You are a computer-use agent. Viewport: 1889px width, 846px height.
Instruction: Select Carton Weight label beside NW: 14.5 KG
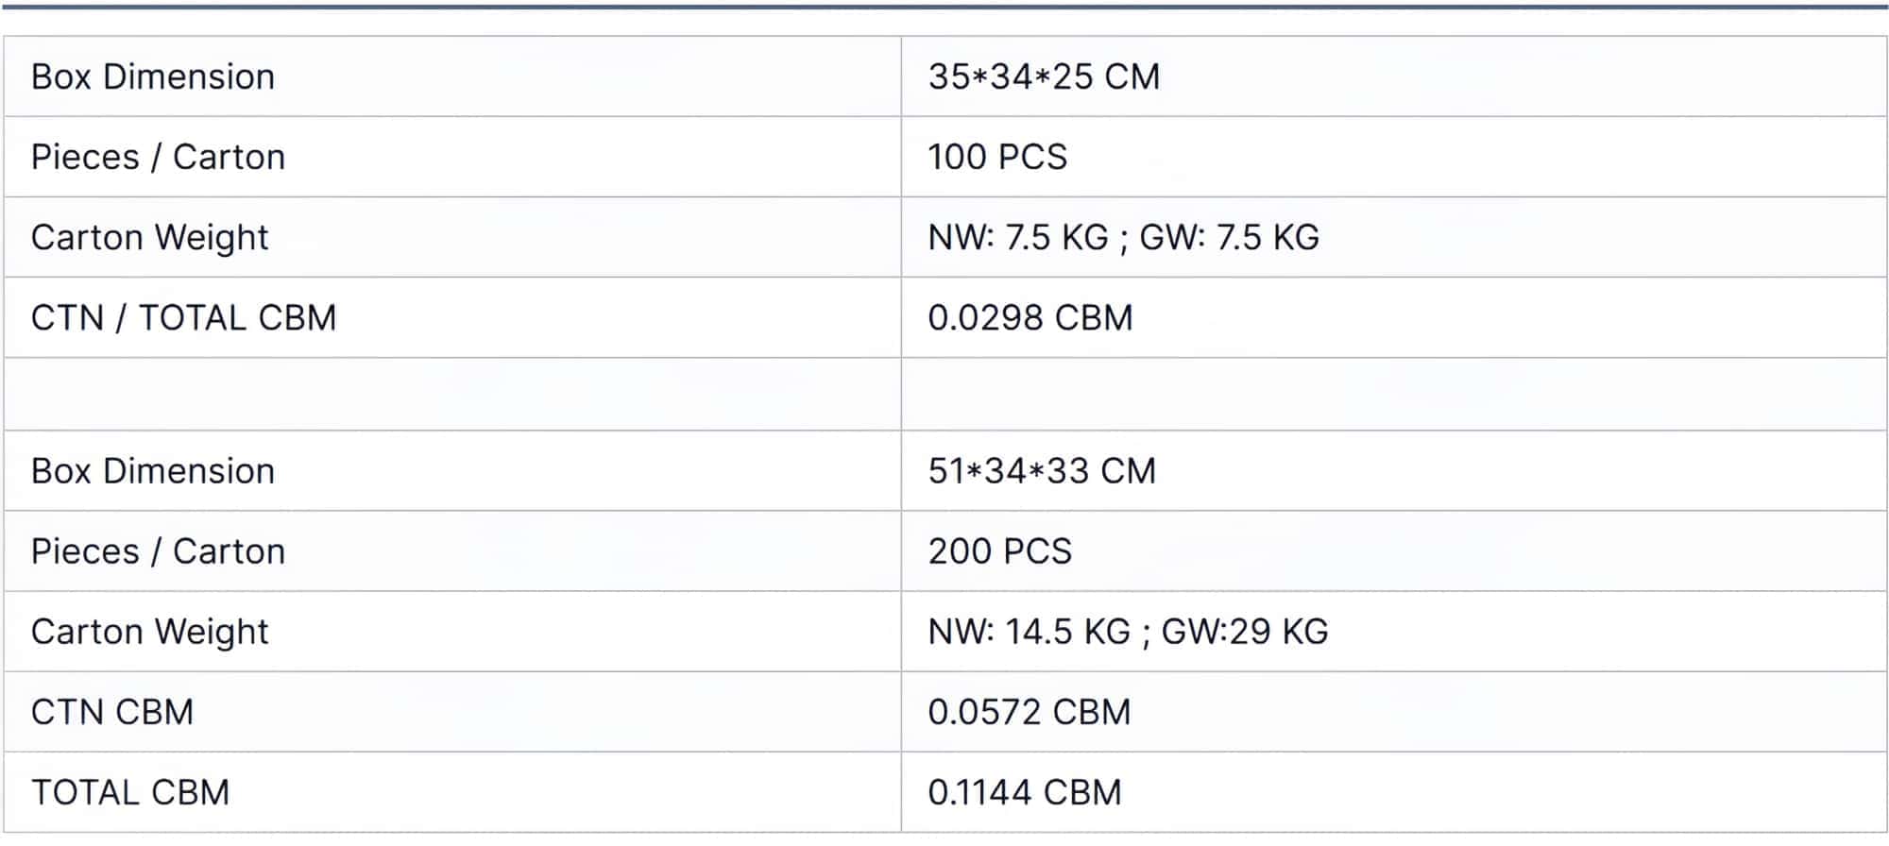[149, 631]
